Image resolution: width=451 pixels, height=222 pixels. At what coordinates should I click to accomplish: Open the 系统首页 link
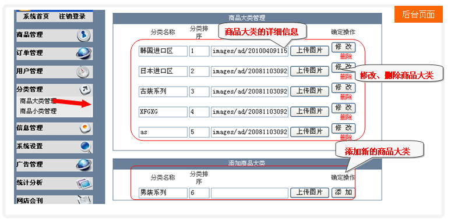coord(36,16)
